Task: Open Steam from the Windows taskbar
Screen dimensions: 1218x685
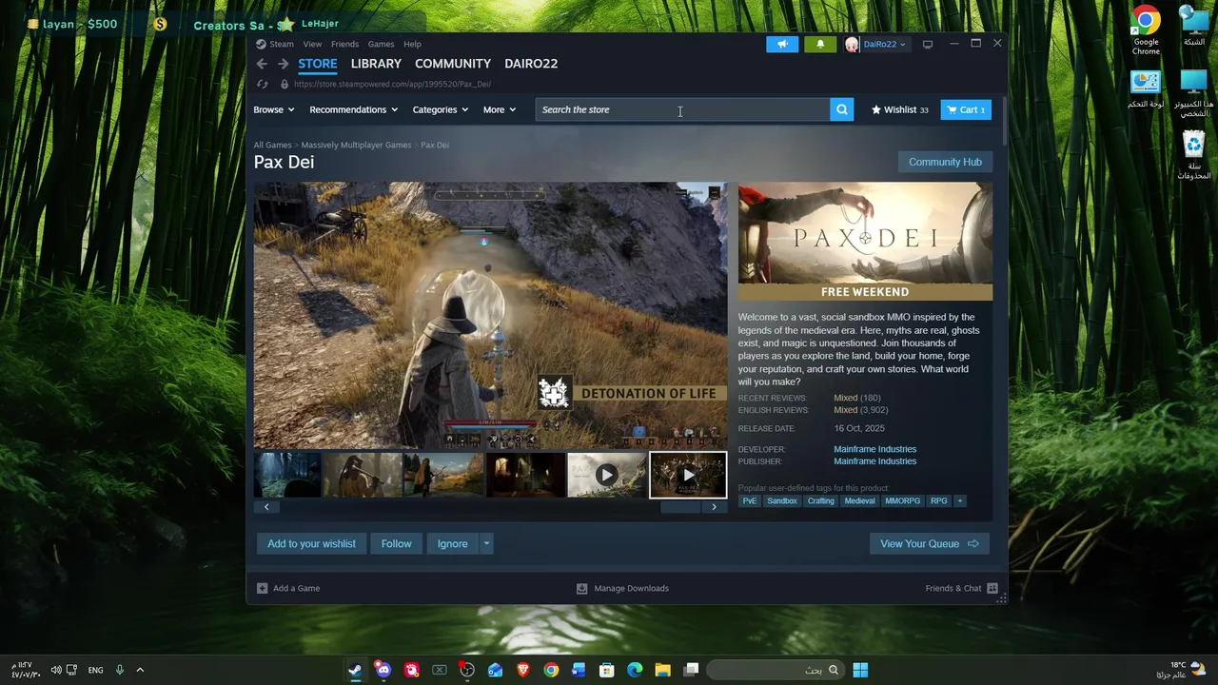Action: click(355, 670)
